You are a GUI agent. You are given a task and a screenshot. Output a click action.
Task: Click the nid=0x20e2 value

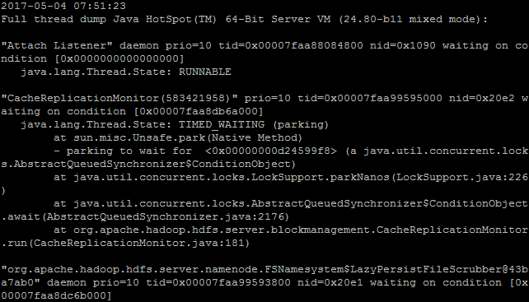[x=481, y=98]
